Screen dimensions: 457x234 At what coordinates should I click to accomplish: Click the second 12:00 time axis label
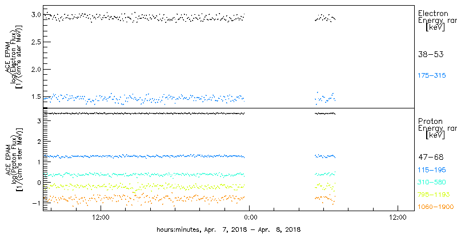(x=398, y=217)
